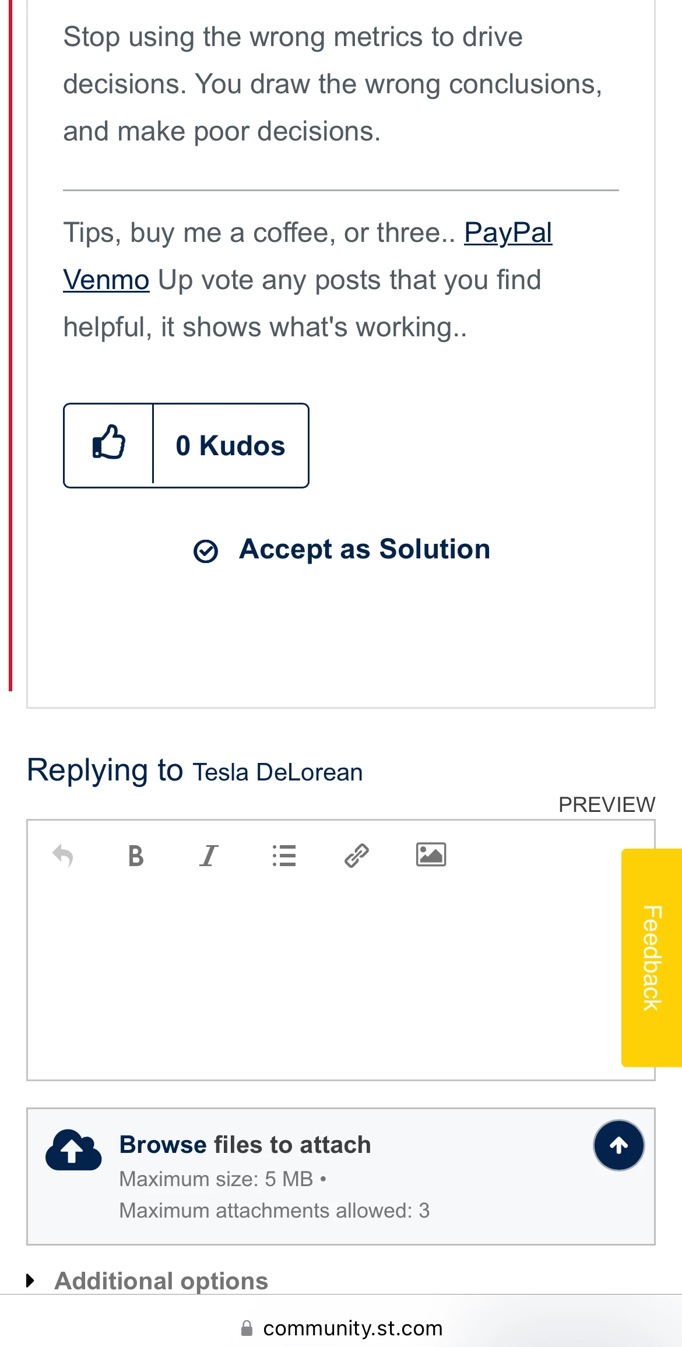The height and width of the screenshot is (1347, 682).
Task: Insert a bulleted list in reply
Action: [284, 856]
